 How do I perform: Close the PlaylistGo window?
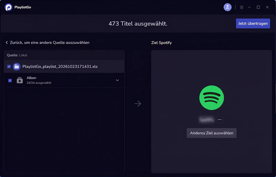pyautogui.click(x=267, y=7)
